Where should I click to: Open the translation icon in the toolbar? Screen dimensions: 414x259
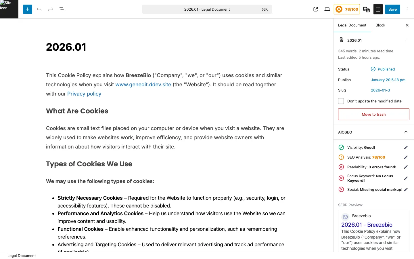366,9
